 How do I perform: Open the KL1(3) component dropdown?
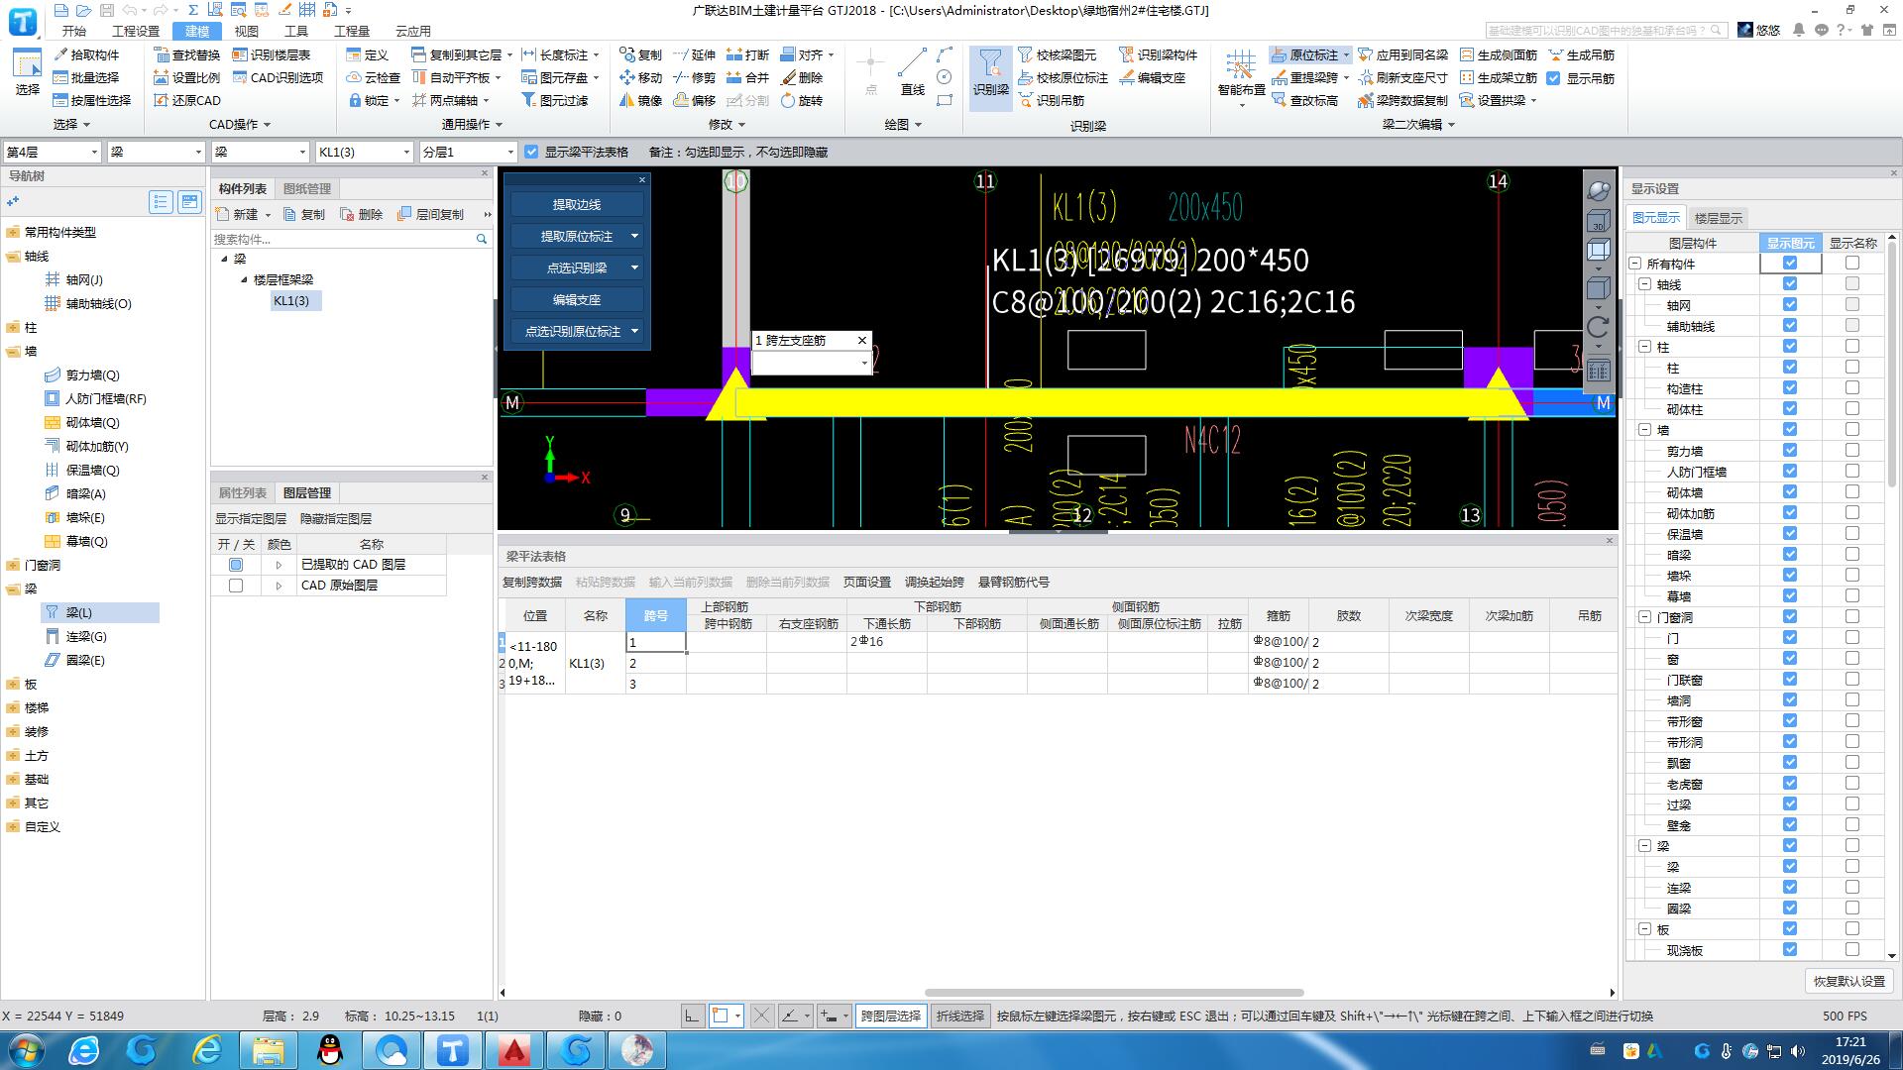[x=405, y=152]
